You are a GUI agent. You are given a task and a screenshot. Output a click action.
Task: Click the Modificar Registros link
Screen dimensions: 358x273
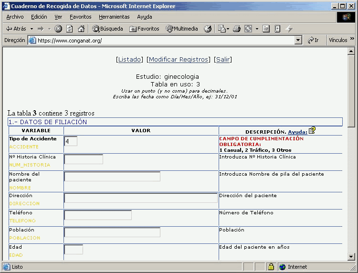179,59
